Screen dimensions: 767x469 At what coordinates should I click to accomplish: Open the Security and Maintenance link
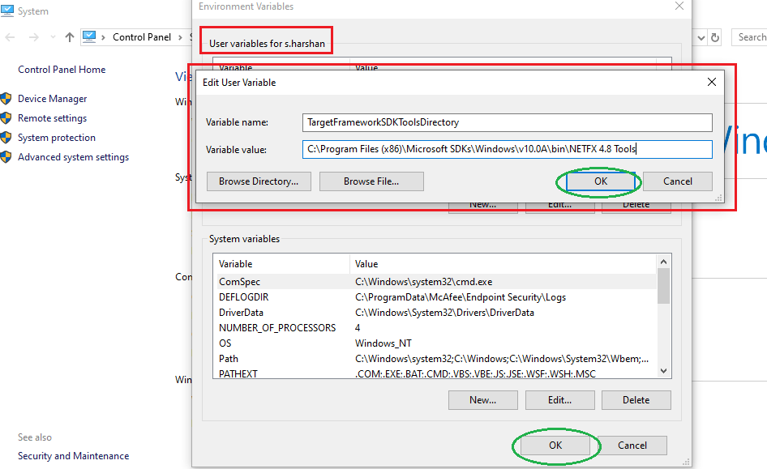pyautogui.click(x=72, y=455)
